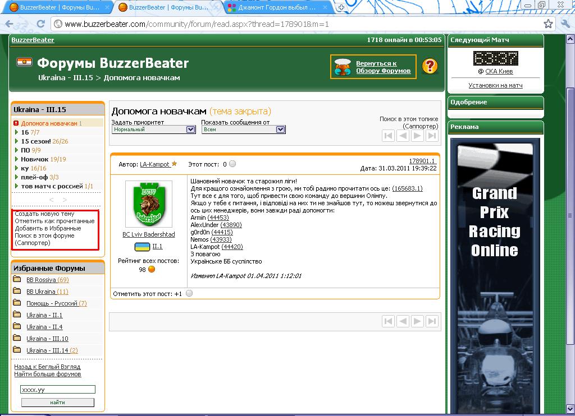The image size is (575, 416).
Task: Open a new browser tab
Action: [x=341, y=7]
